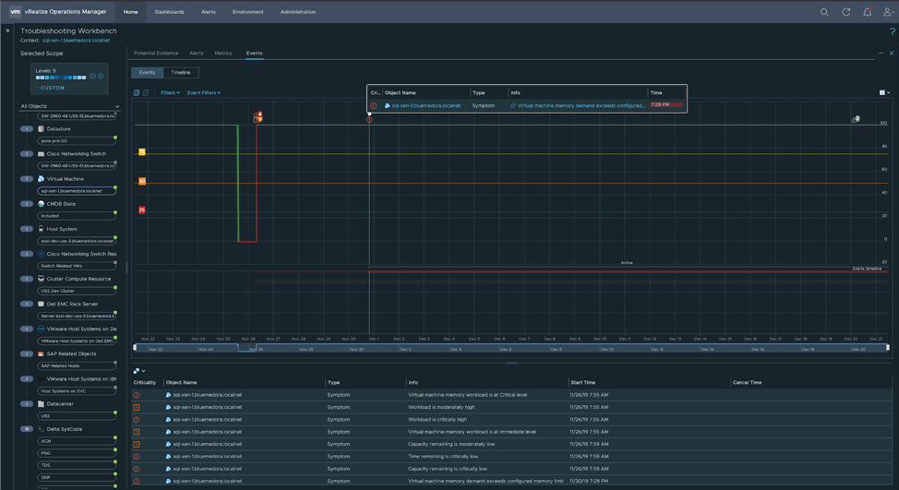Click the gray event marker near Dec 20

click(x=856, y=119)
